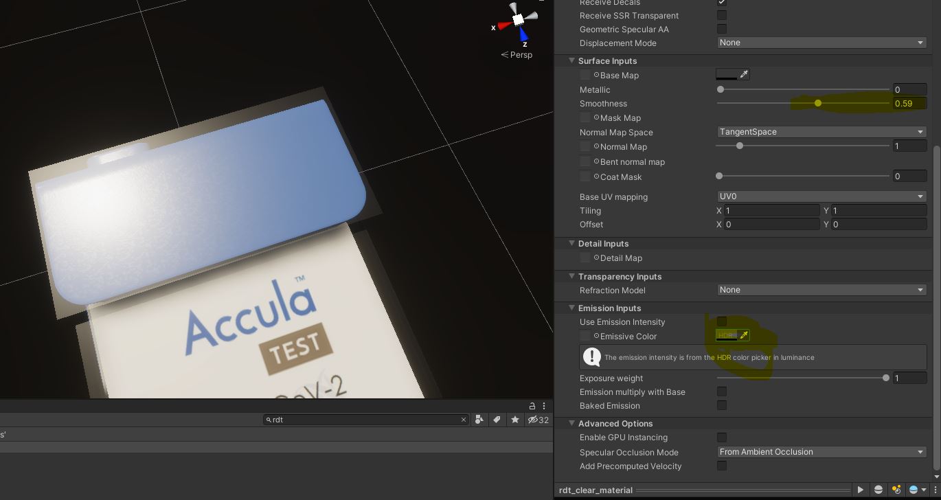
Task: Open the Base UV mapping dropdown
Action: pos(821,196)
